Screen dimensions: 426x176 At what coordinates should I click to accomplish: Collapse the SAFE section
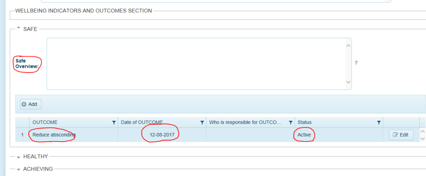point(18,29)
